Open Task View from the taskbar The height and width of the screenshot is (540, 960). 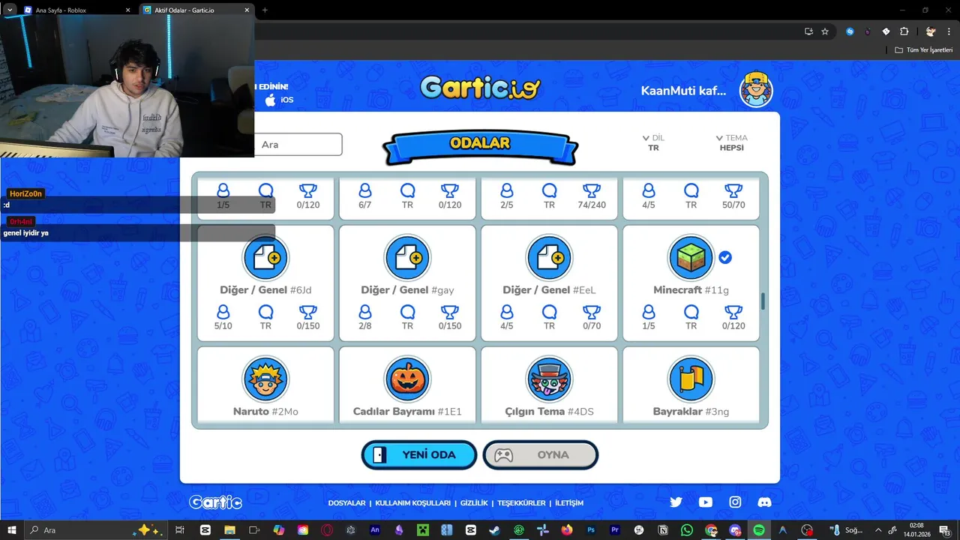point(180,530)
